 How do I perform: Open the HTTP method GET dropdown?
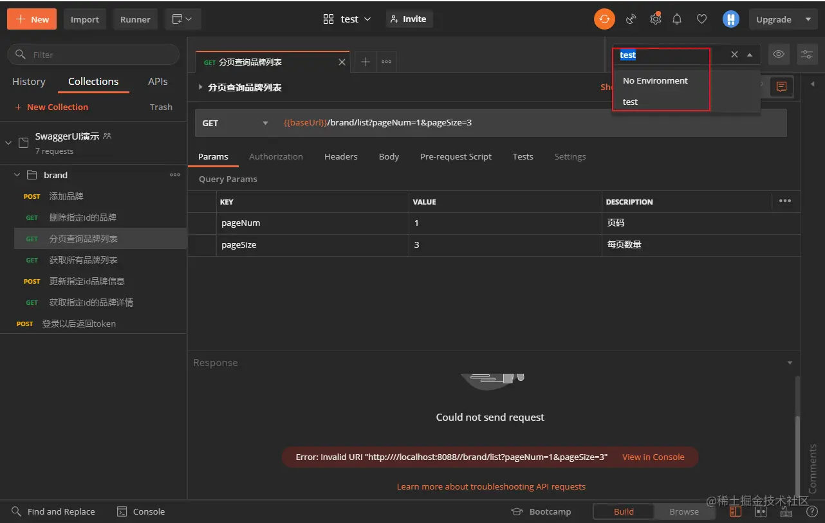coord(236,123)
